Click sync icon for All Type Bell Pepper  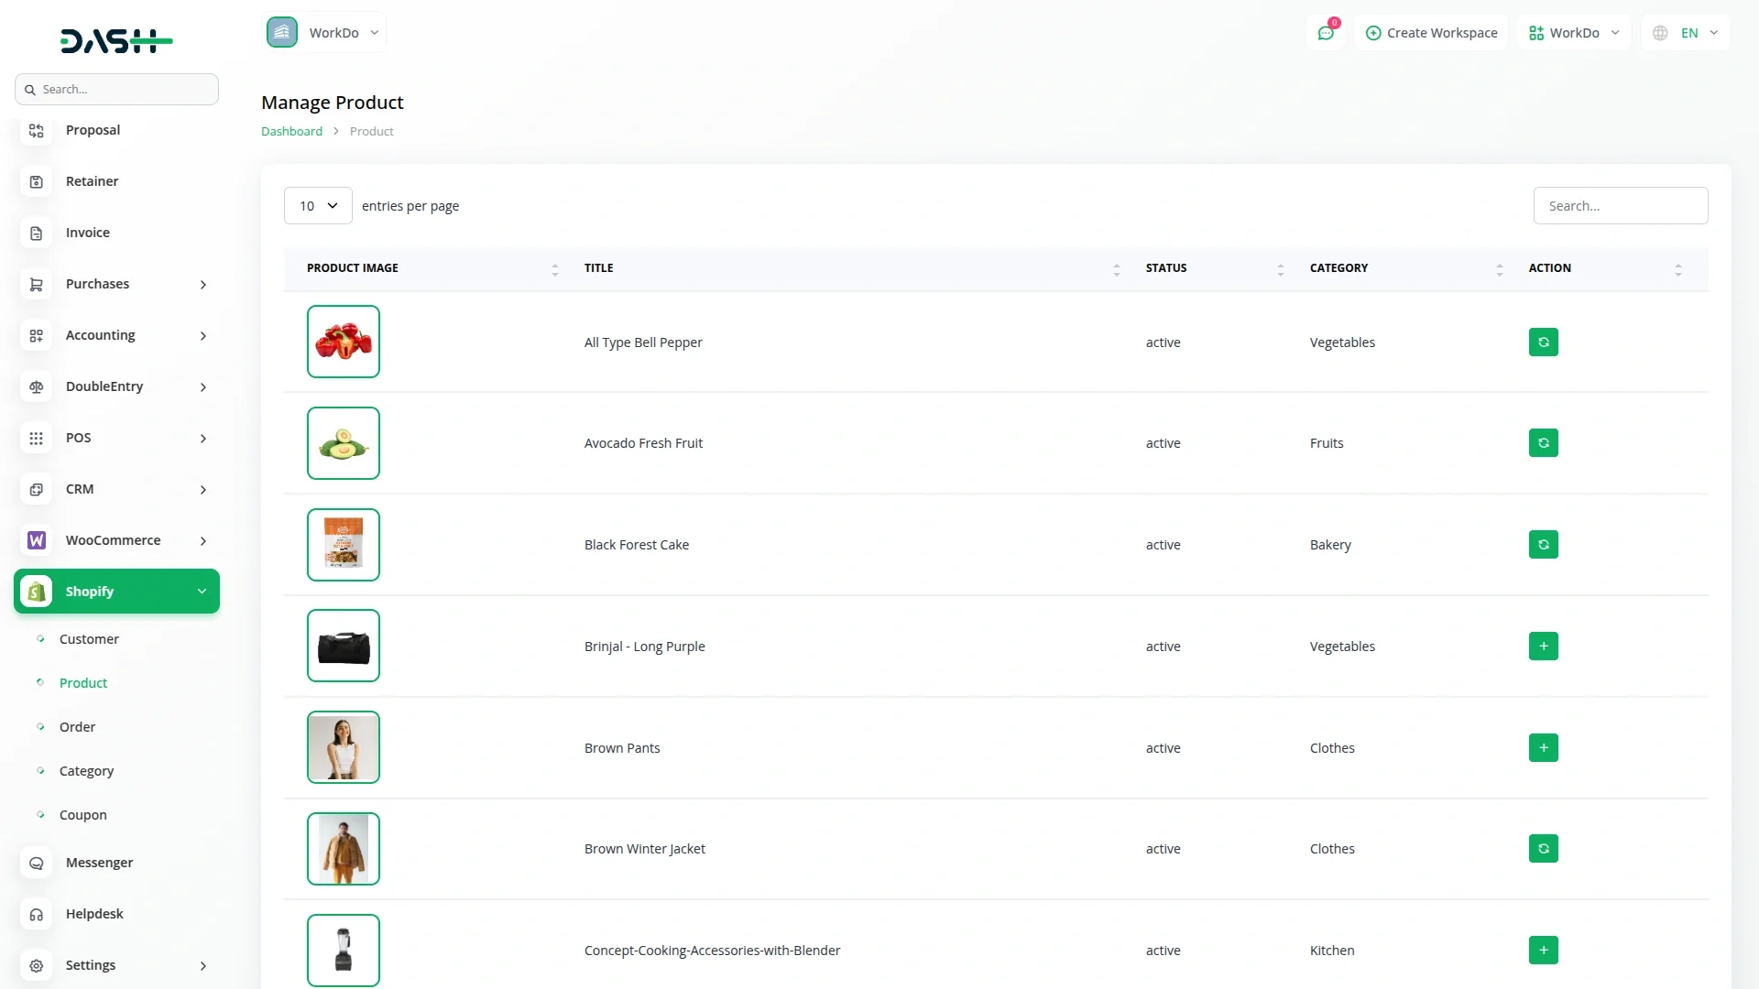coord(1543,342)
